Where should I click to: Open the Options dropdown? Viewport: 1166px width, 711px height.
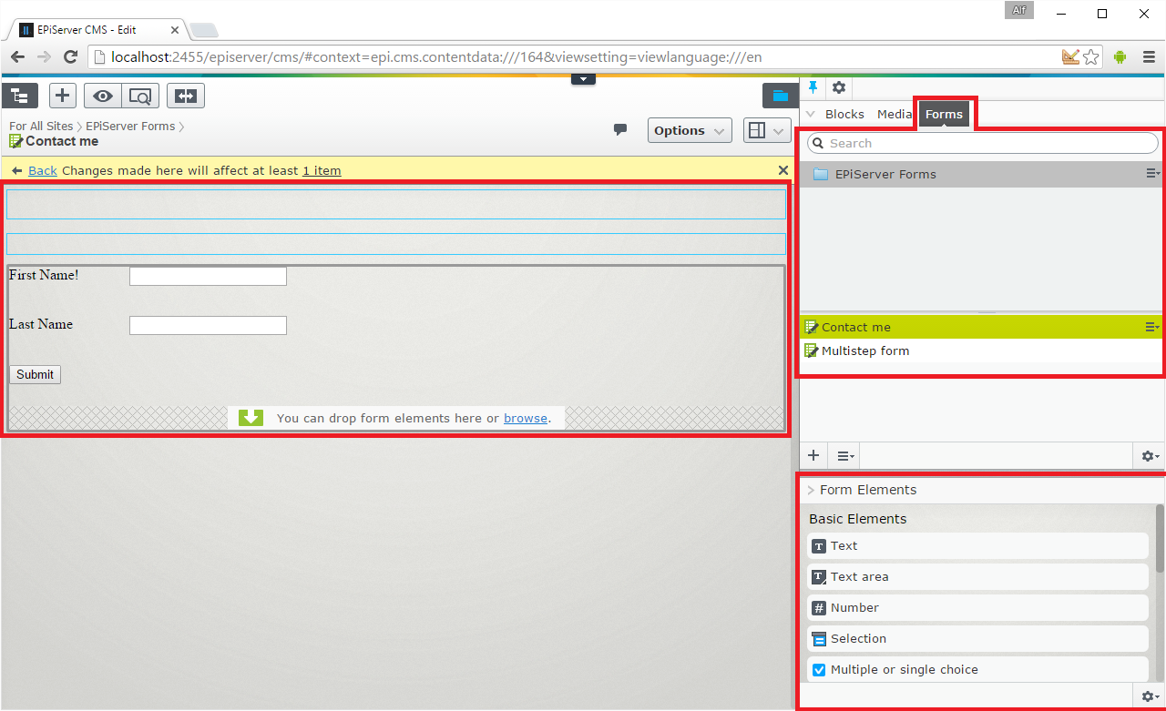click(690, 130)
